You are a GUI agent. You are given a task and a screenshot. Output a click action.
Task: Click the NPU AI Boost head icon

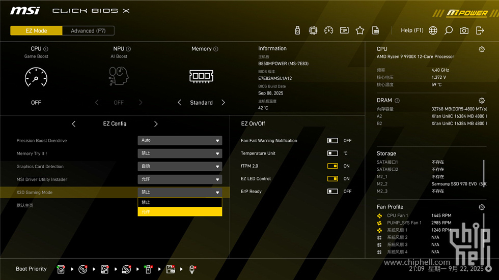coord(119,76)
